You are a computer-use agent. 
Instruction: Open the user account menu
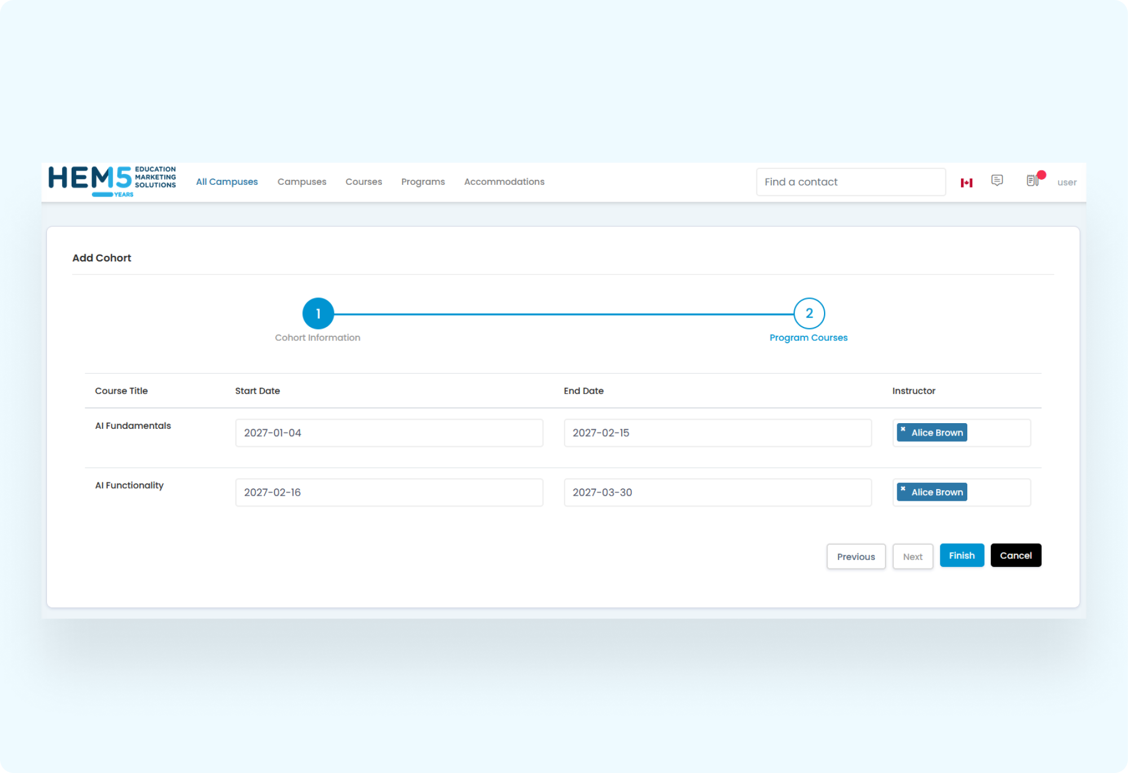click(1067, 182)
